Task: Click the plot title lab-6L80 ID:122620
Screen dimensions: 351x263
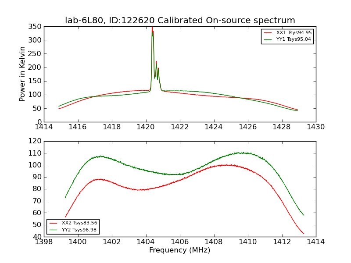Action: point(180,20)
